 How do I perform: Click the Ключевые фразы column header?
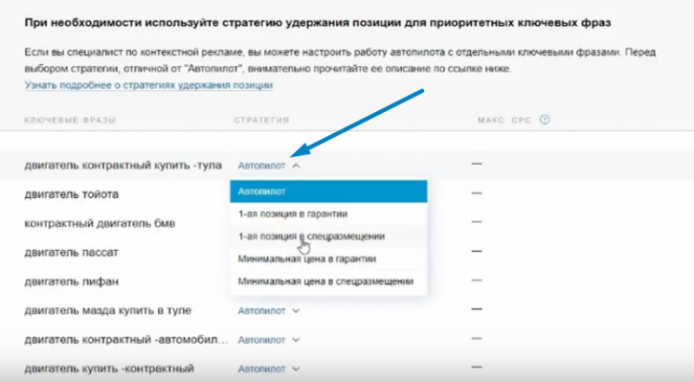pos(70,120)
